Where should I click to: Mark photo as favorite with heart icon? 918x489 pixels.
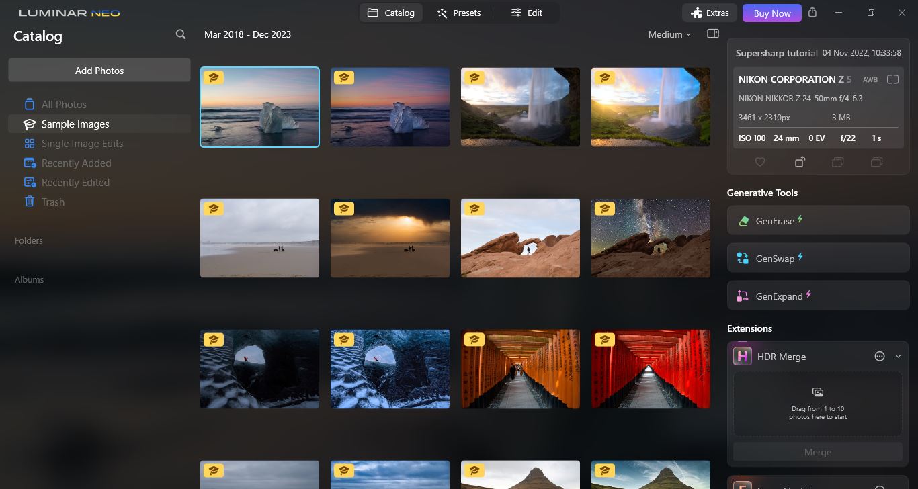click(x=760, y=162)
